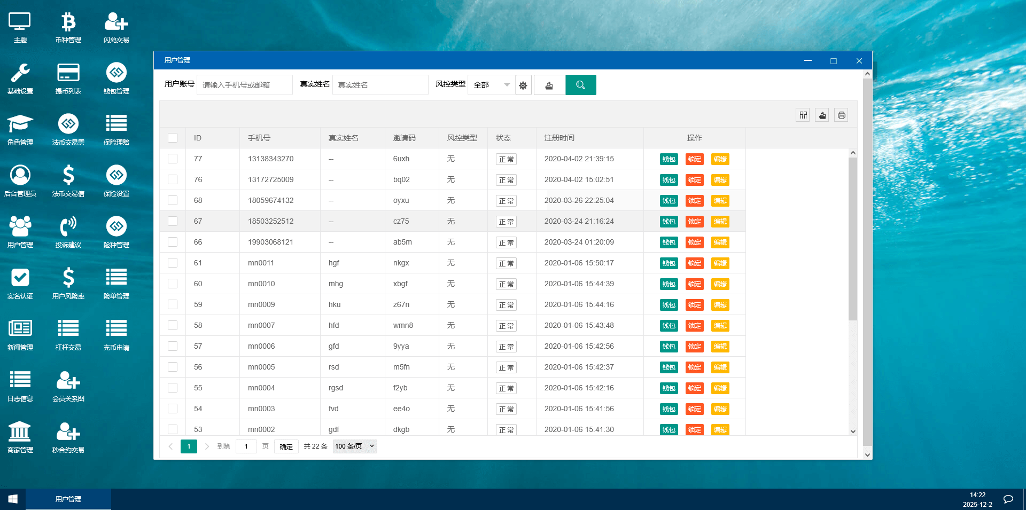The image size is (1026, 510).
Task: Click 钱包 button for user 13138343270
Action: click(x=669, y=159)
